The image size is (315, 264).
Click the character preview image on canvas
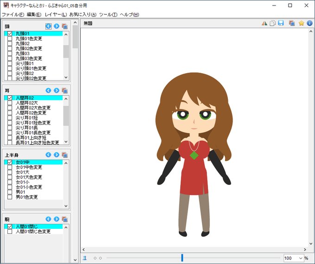click(194, 155)
